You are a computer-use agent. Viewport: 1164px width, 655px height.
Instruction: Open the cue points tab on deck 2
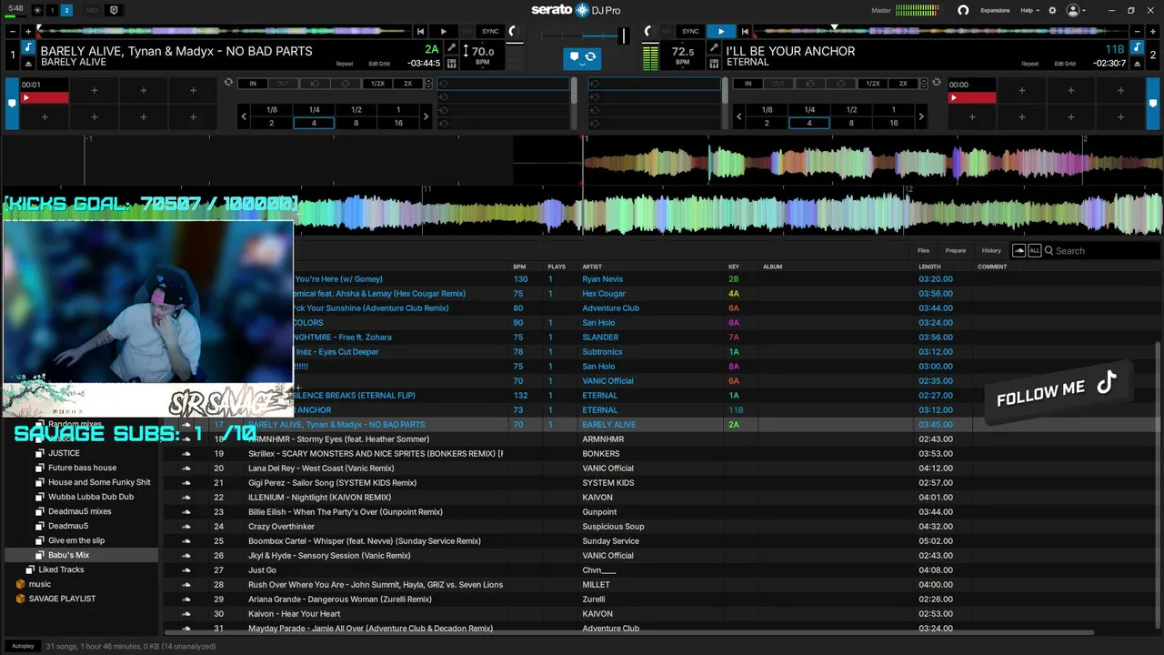tap(1151, 103)
